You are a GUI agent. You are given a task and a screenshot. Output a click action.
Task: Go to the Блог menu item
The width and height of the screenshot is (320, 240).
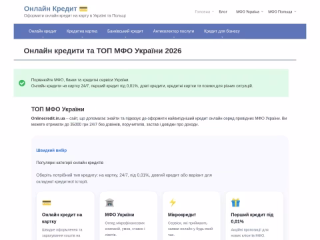(223, 11)
